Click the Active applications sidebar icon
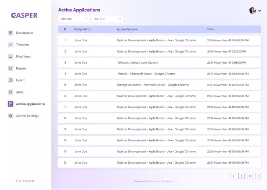The width and height of the screenshot is (267, 190). (x=11, y=104)
